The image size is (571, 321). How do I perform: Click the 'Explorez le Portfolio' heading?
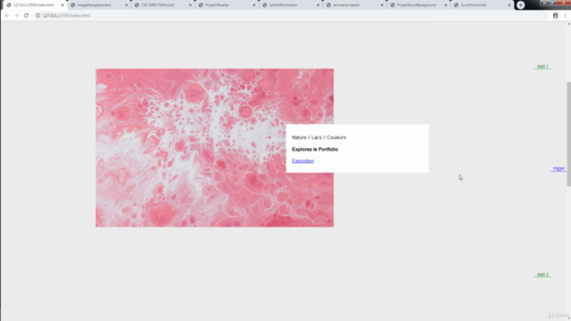(x=315, y=149)
